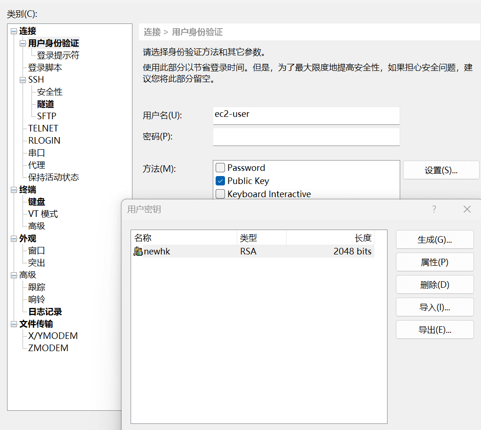Enable the Password authentication checkbox
The image size is (481, 430).
coord(220,167)
